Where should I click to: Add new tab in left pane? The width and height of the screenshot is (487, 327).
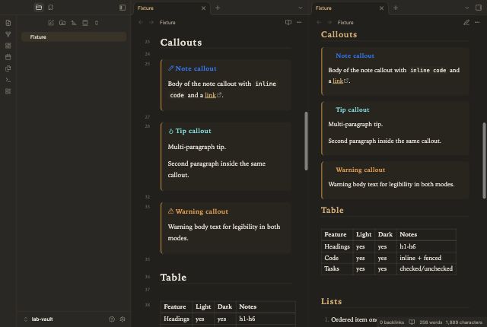pos(218,8)
